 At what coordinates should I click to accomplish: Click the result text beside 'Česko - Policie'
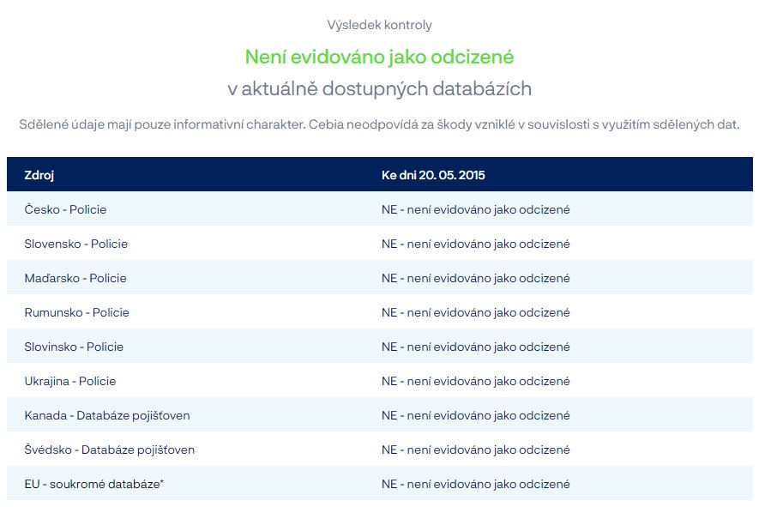click(x=476, y=209)
